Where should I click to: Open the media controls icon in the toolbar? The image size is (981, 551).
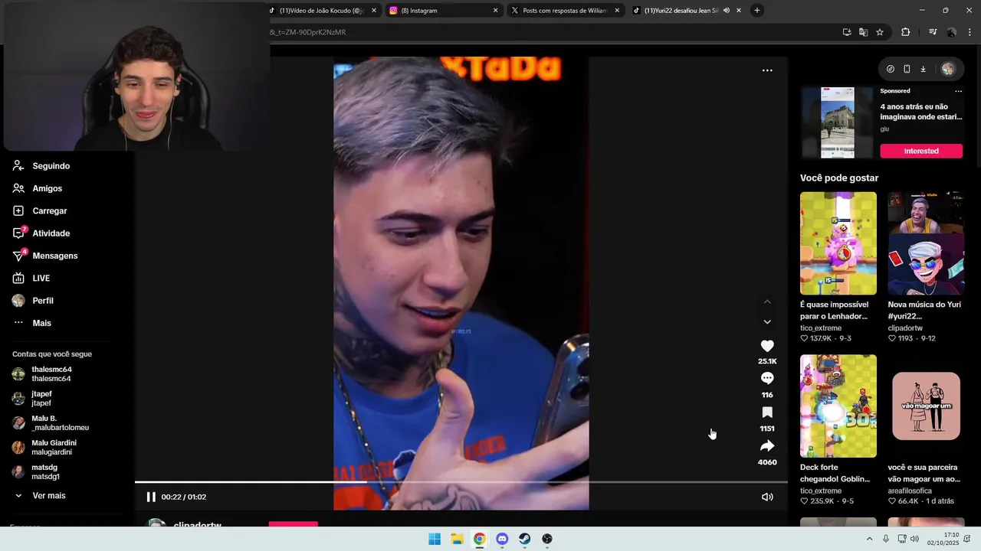(x=933, y=32)
